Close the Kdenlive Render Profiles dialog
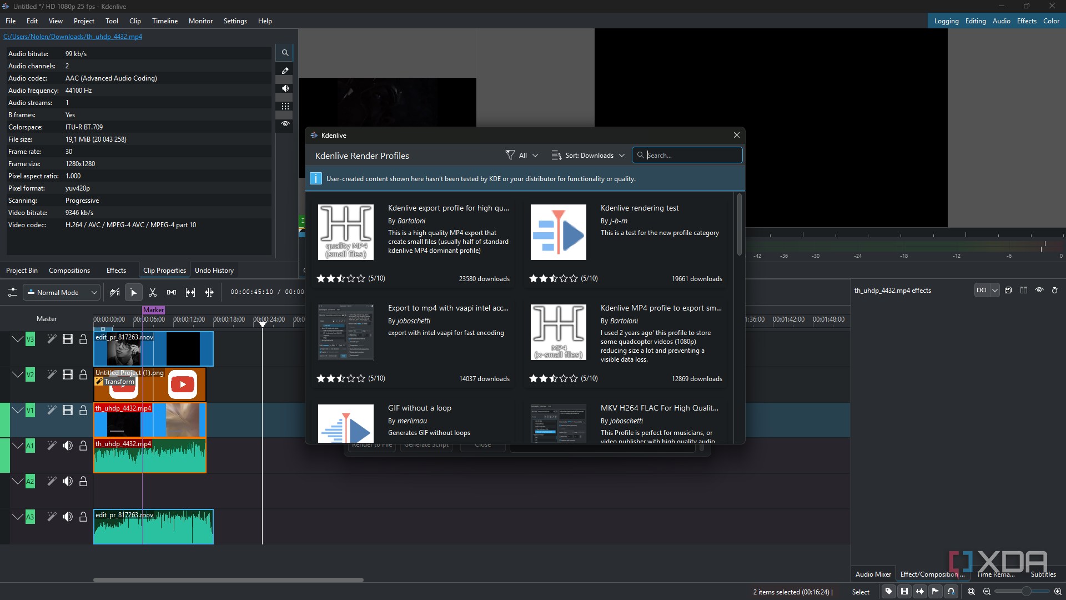Image resolution: width=1066 pixels, height=600 pixels. 737,135
